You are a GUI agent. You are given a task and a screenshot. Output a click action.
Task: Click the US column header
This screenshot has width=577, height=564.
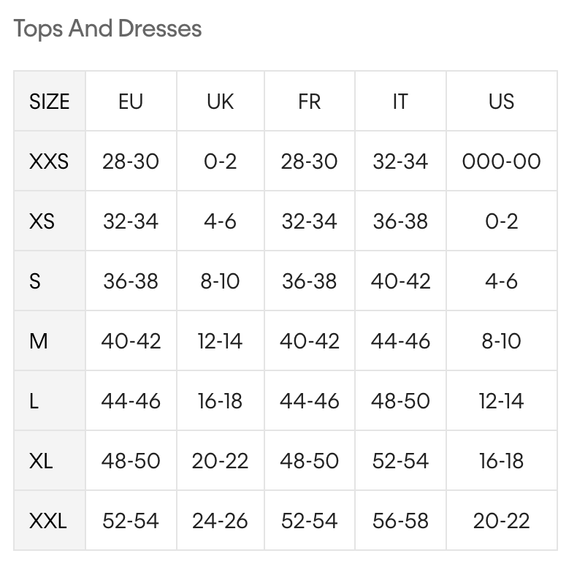(501, 102)
